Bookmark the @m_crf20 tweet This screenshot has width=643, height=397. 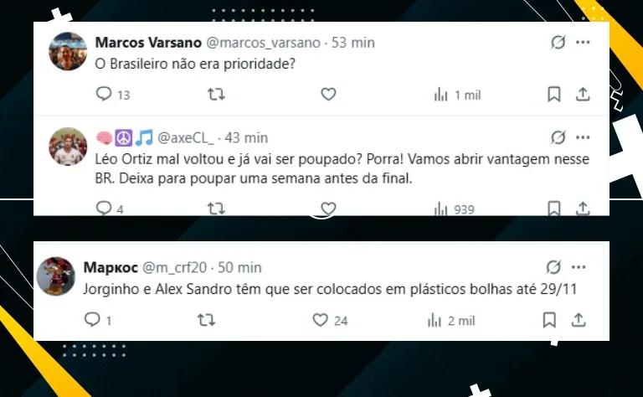point(549,319)
